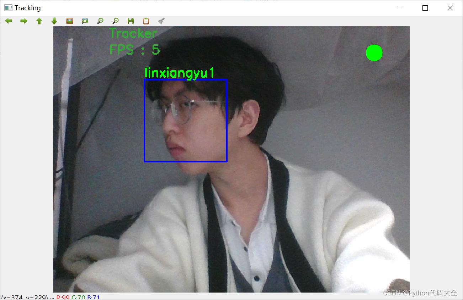Viewport: 463px width, 300px height.
Task: Maximize the Tracking window
Action: coord(425,8)
